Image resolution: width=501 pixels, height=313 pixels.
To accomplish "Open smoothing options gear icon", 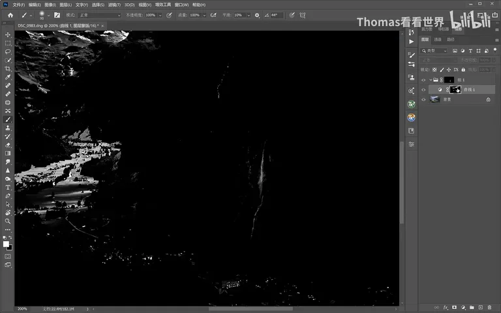I will [257, 15].
